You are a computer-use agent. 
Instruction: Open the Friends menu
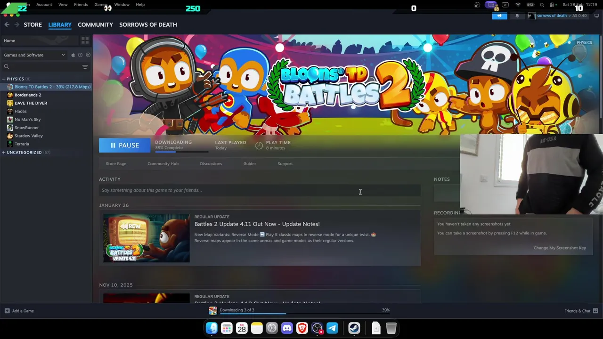click(81, 5)
